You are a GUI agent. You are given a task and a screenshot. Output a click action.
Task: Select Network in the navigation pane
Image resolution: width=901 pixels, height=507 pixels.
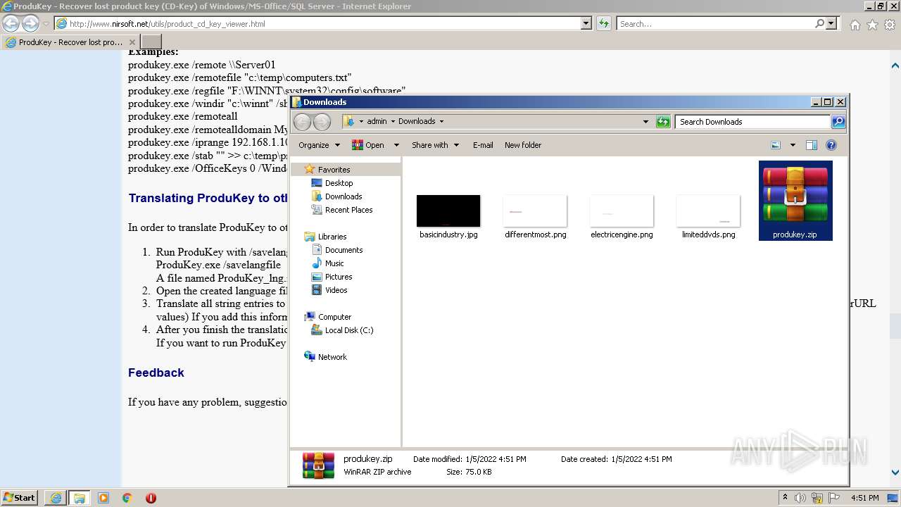point(332,357)
